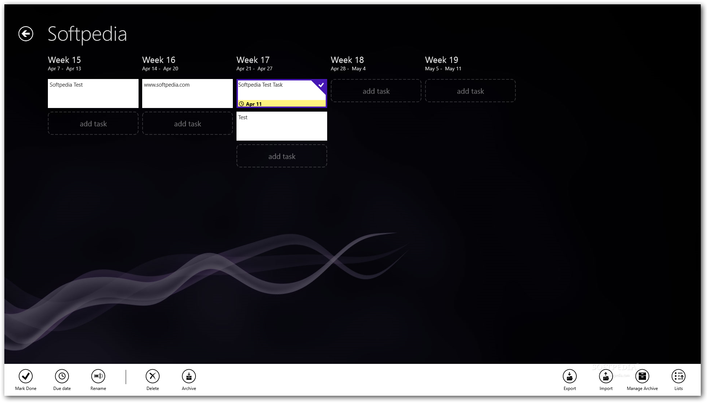Add task under Week 19

[x=470, y=91]
